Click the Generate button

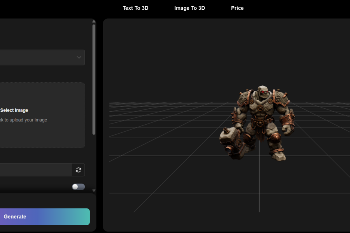(45, 217)
